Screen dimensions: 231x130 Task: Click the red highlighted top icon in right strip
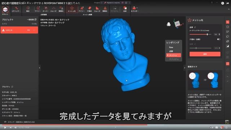(228, 22)
